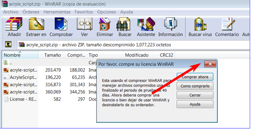This screenshot has height=129, width=253.
Task: Click the Añadir toolbar icon
Action: (14, 24)
